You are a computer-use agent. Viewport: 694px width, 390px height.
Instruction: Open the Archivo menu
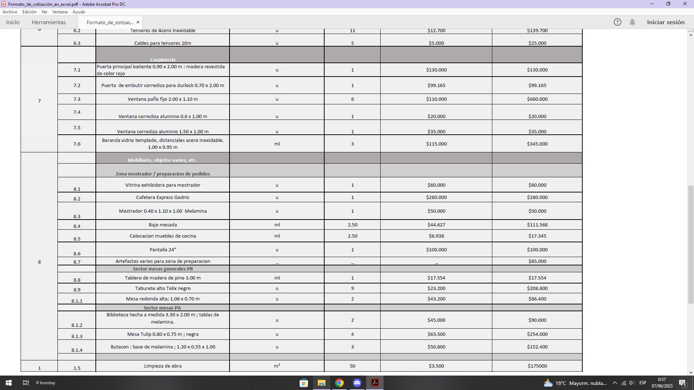point(10,12)
